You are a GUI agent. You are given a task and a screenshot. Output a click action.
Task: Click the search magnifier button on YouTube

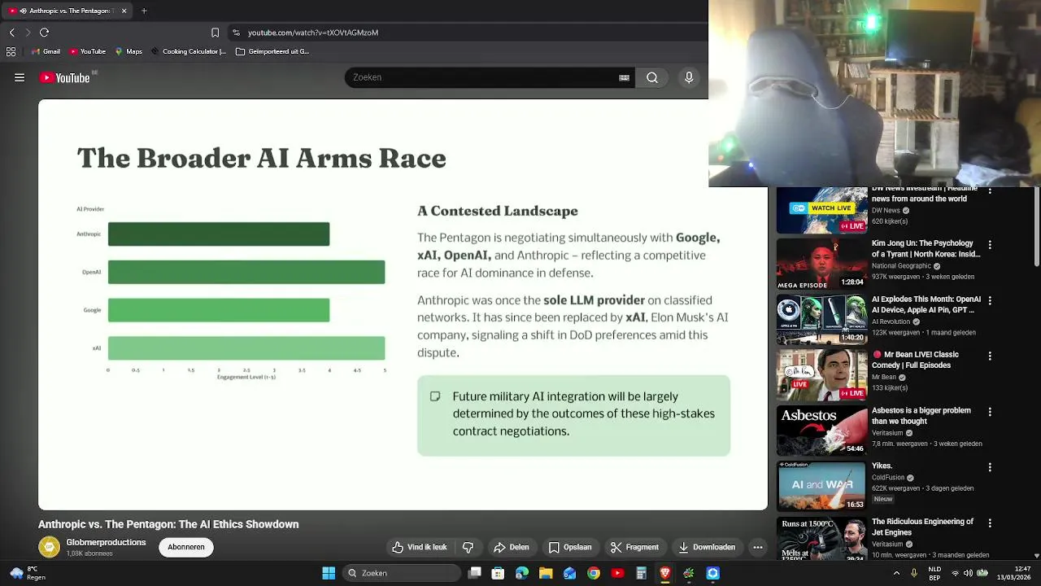[x=652, y=77]
